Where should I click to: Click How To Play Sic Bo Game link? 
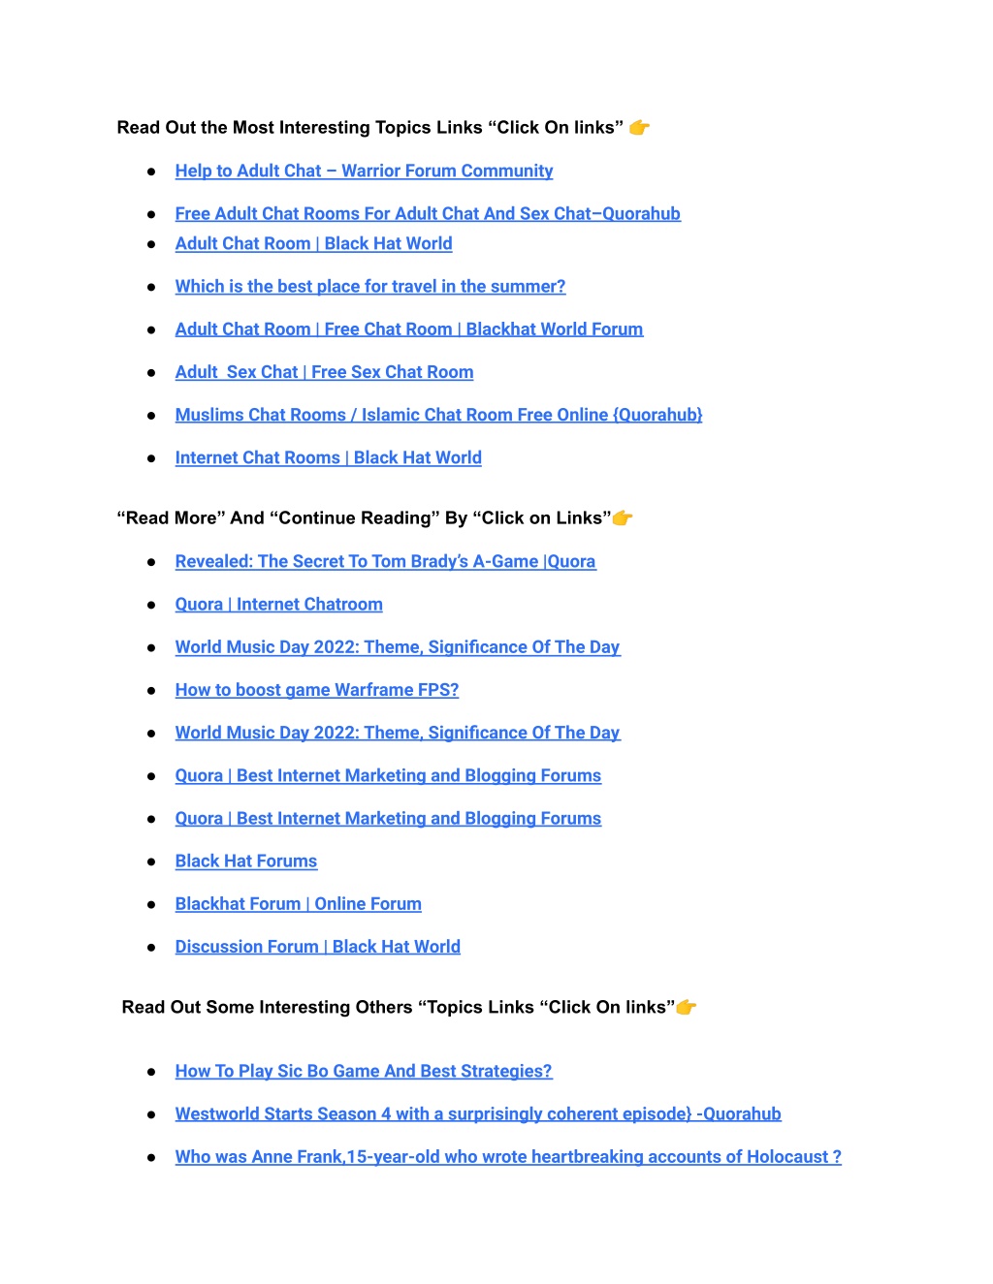point(364,1072)
